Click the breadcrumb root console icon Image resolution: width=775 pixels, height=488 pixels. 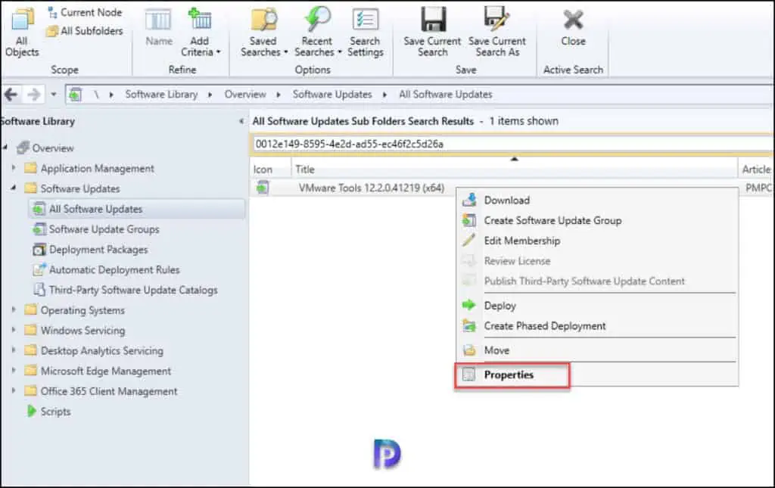(x=75, y=95)
